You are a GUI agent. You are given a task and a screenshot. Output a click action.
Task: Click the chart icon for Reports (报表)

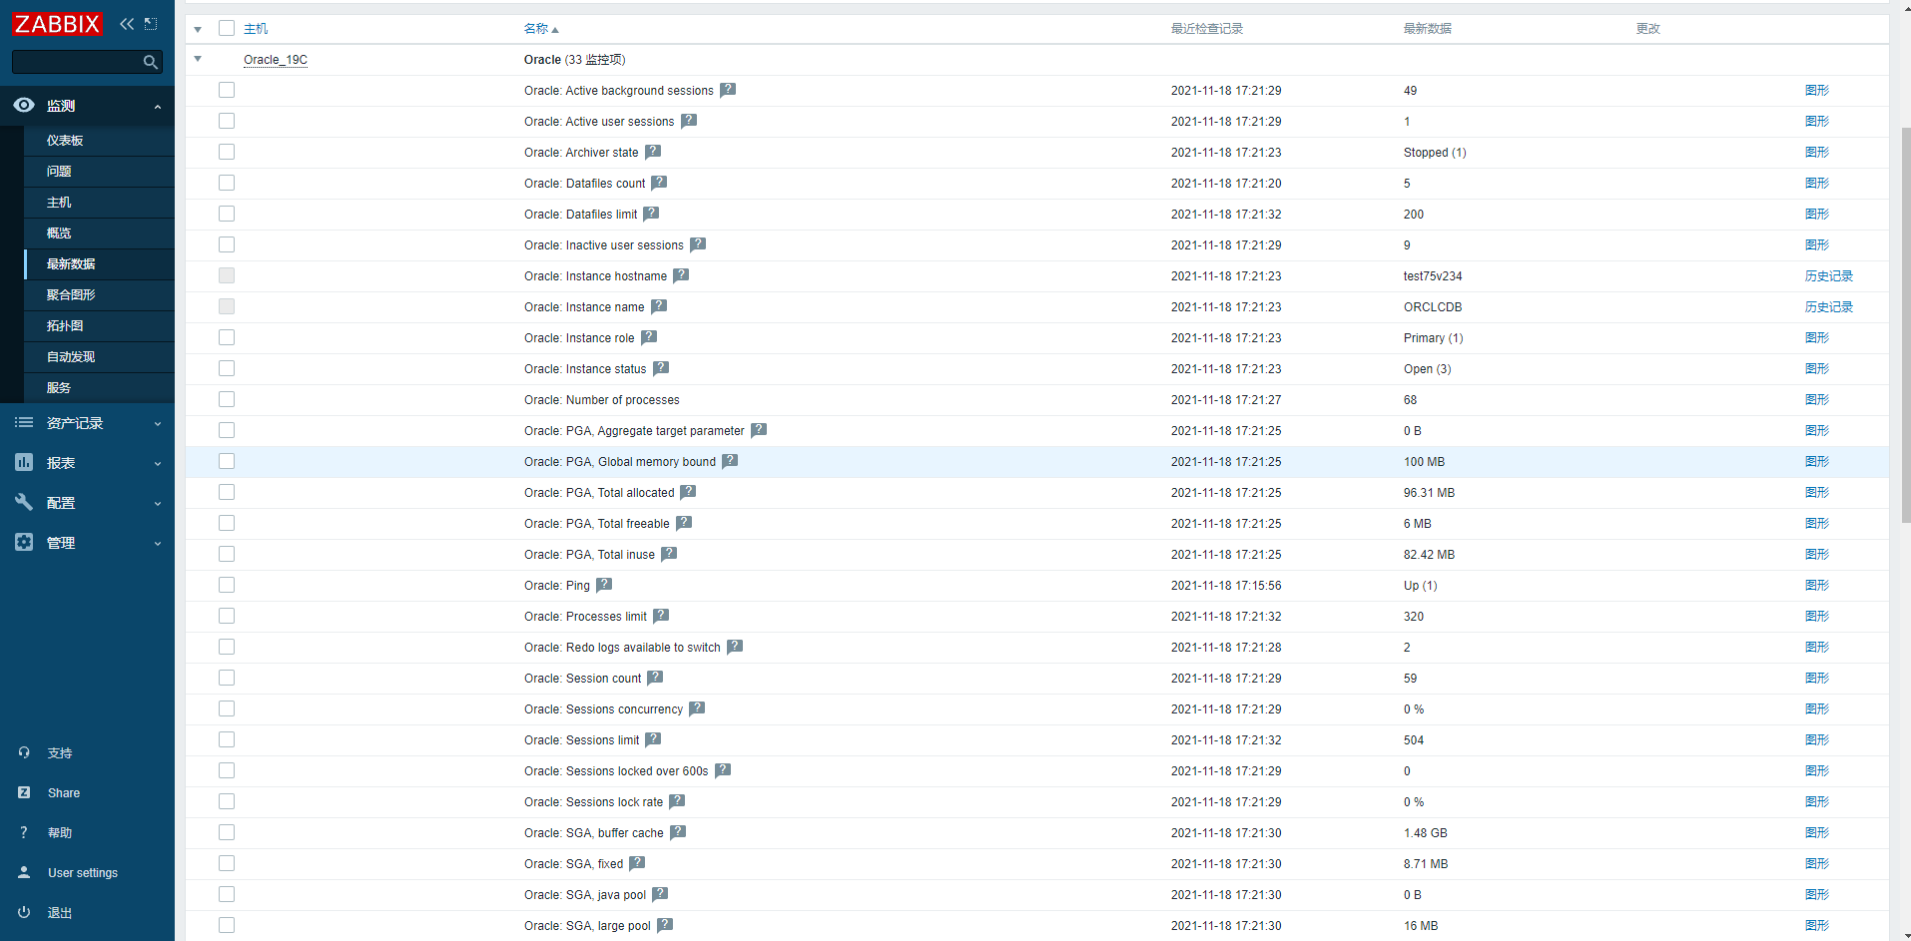(x=24, y=462)
